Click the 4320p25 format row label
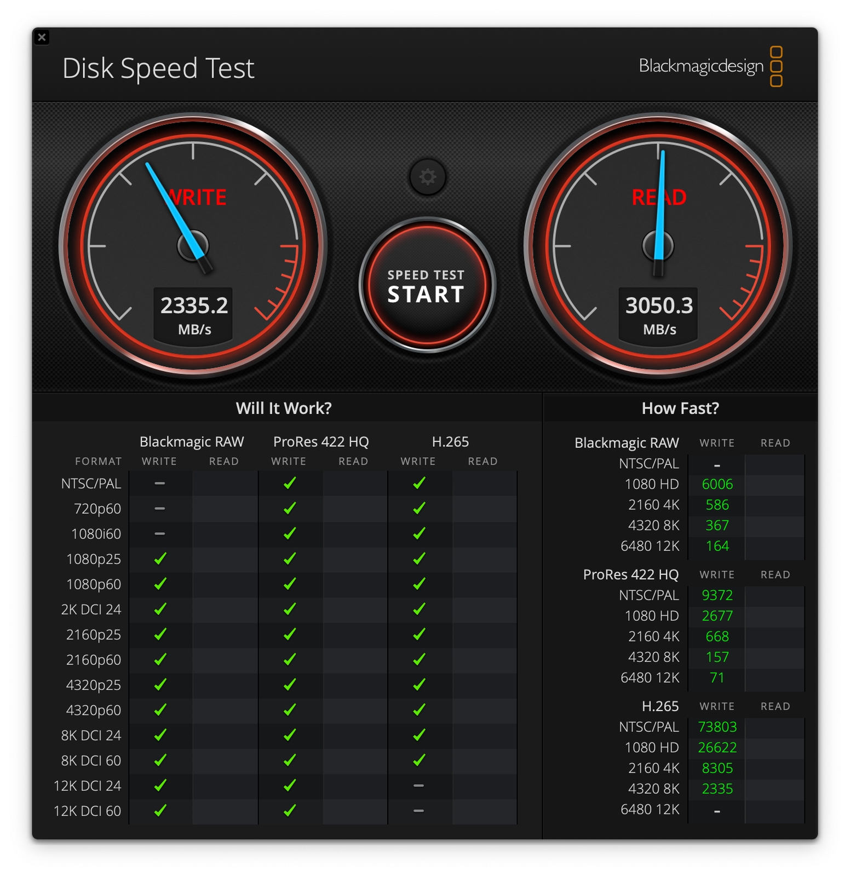The width and height of the screenshot is (850, 876). [94, 685]
